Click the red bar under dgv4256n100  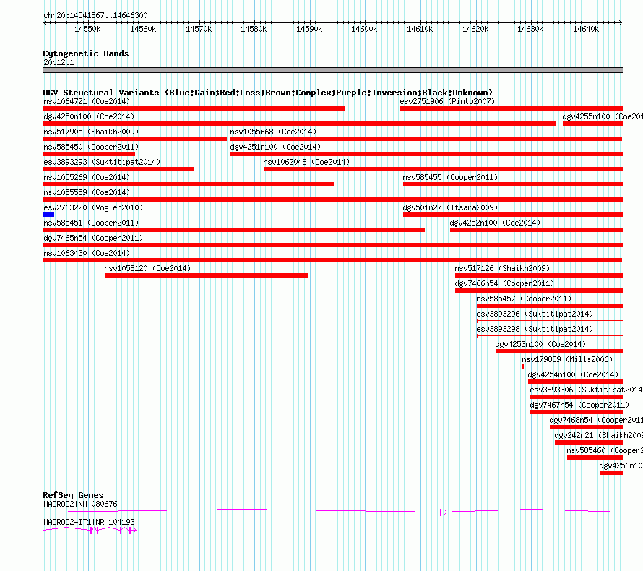click(x=611, y=473)
